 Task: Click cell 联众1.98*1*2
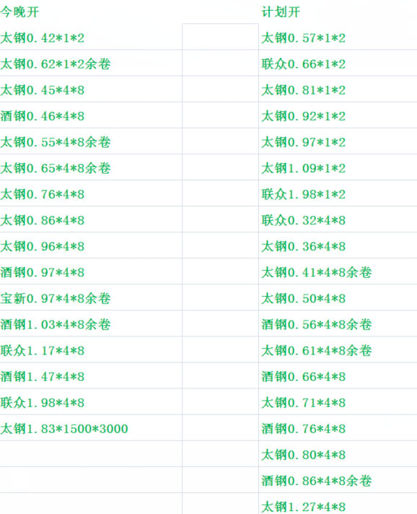click(x=338, y=193)
